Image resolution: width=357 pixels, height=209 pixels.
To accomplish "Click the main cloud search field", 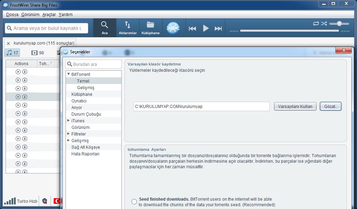I will (x=46, y=28).
